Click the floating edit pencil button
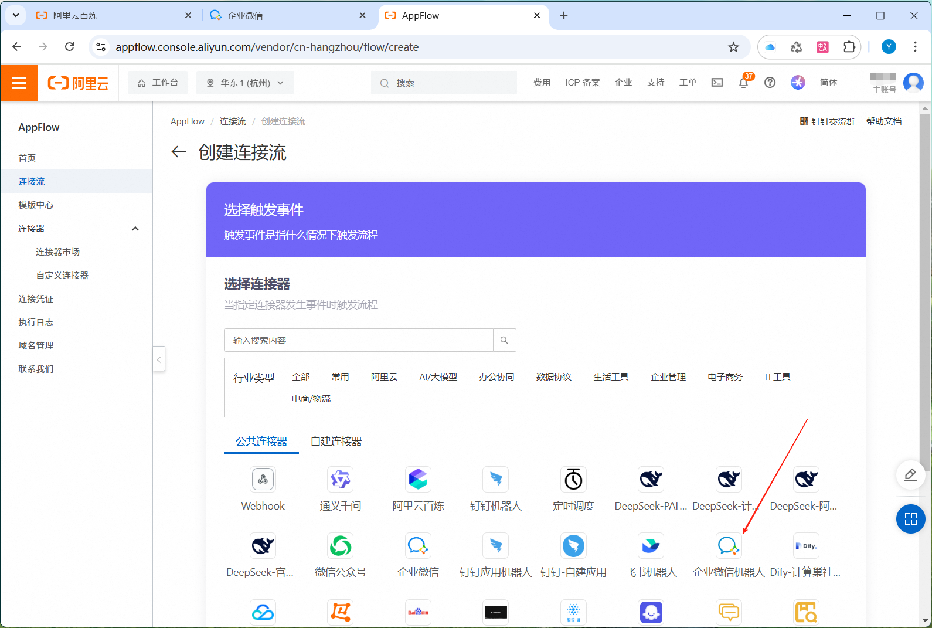932x628 pixels. click(x=910, y=474)
